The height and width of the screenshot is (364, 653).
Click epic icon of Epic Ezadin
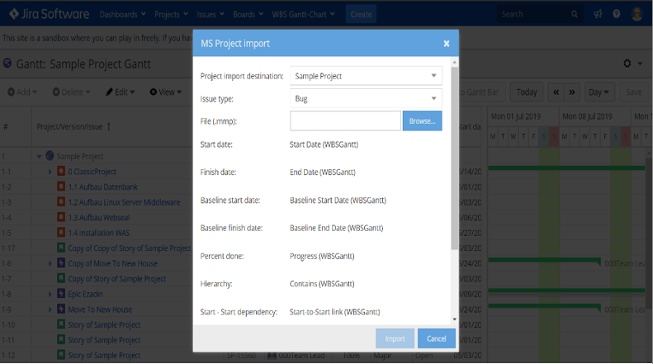click(x=61, y=294)
